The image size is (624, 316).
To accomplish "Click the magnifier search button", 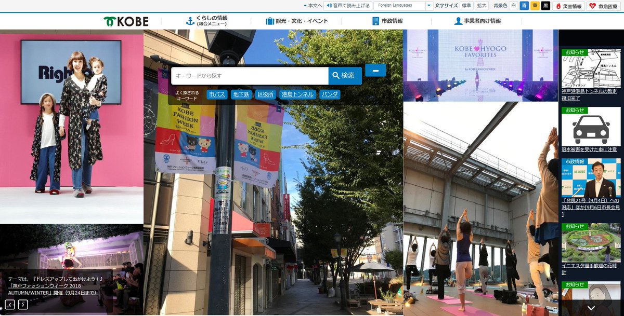I will (x=345, y=76).
